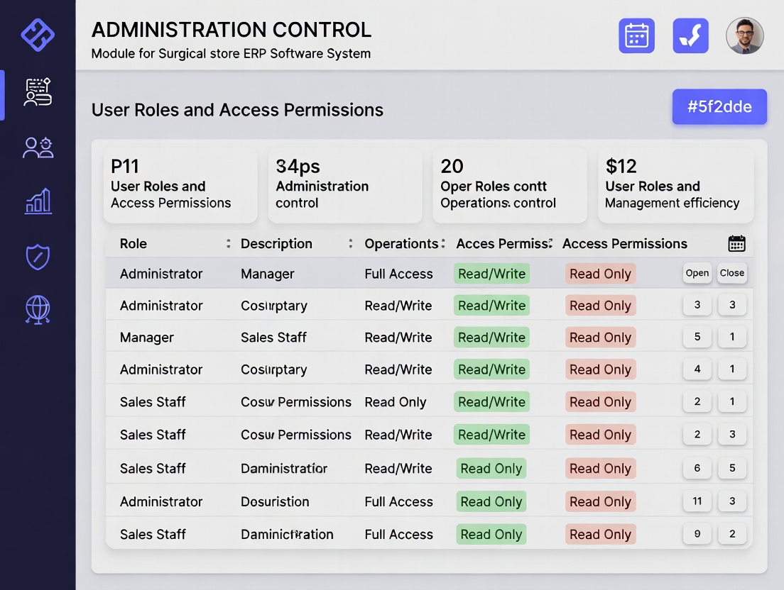Viewport: 784px width, 590px height.
Task: Open the security shield sidebar icon
Action: pyautogui.click(x=38, y=257)
